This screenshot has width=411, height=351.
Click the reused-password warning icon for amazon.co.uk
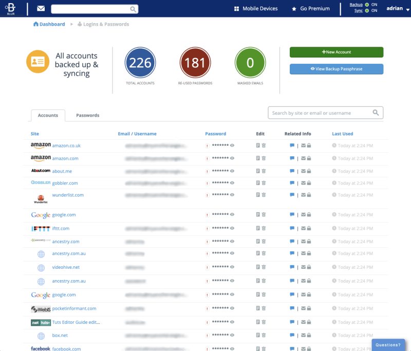(208, 146)
